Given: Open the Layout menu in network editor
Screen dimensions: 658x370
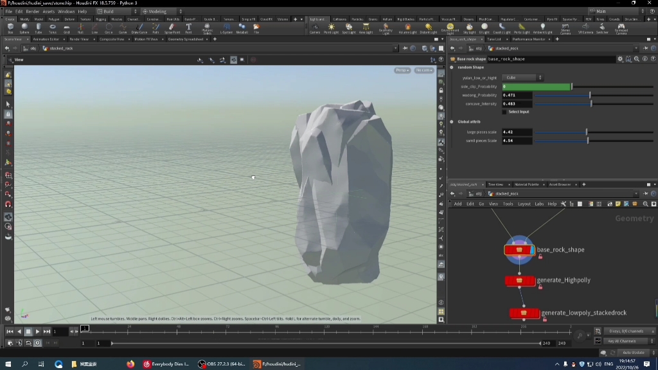Looking at the screenshot, I should click(x=524, y=204).
